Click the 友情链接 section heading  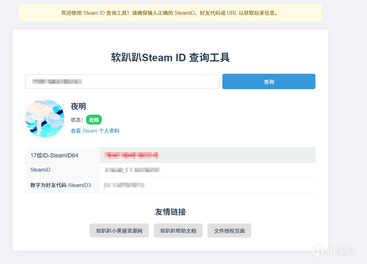pyautogui.click(x=170, y=212)
